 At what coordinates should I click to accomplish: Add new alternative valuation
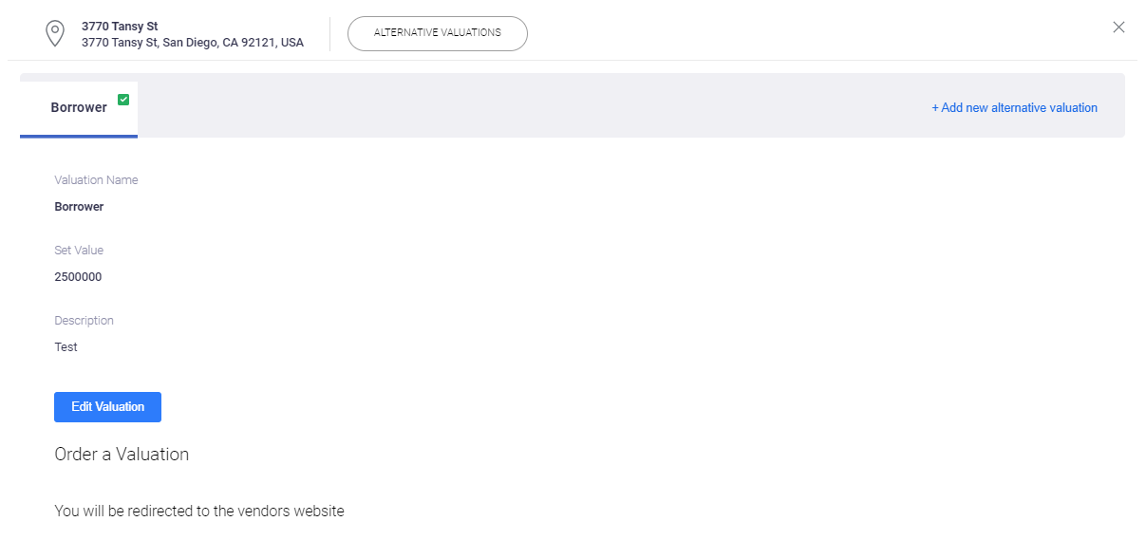click(x=1014, y=107)
